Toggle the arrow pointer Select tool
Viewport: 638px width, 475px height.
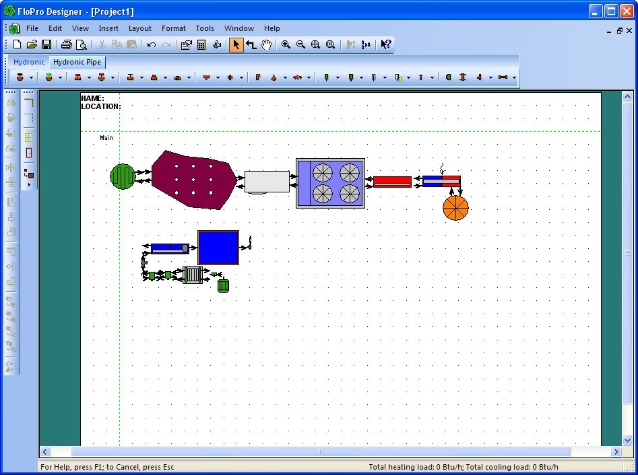coord(236,45)
